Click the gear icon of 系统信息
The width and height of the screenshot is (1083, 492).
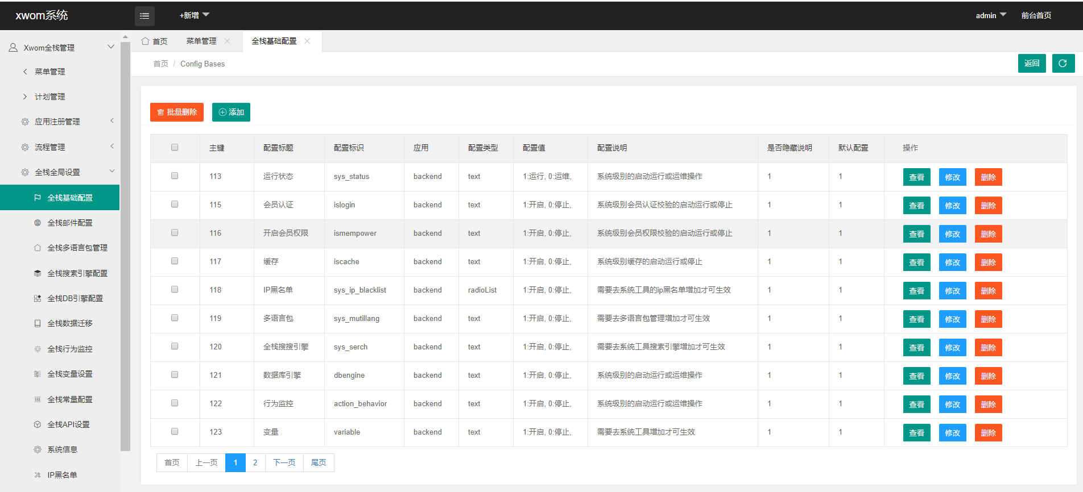38,449
